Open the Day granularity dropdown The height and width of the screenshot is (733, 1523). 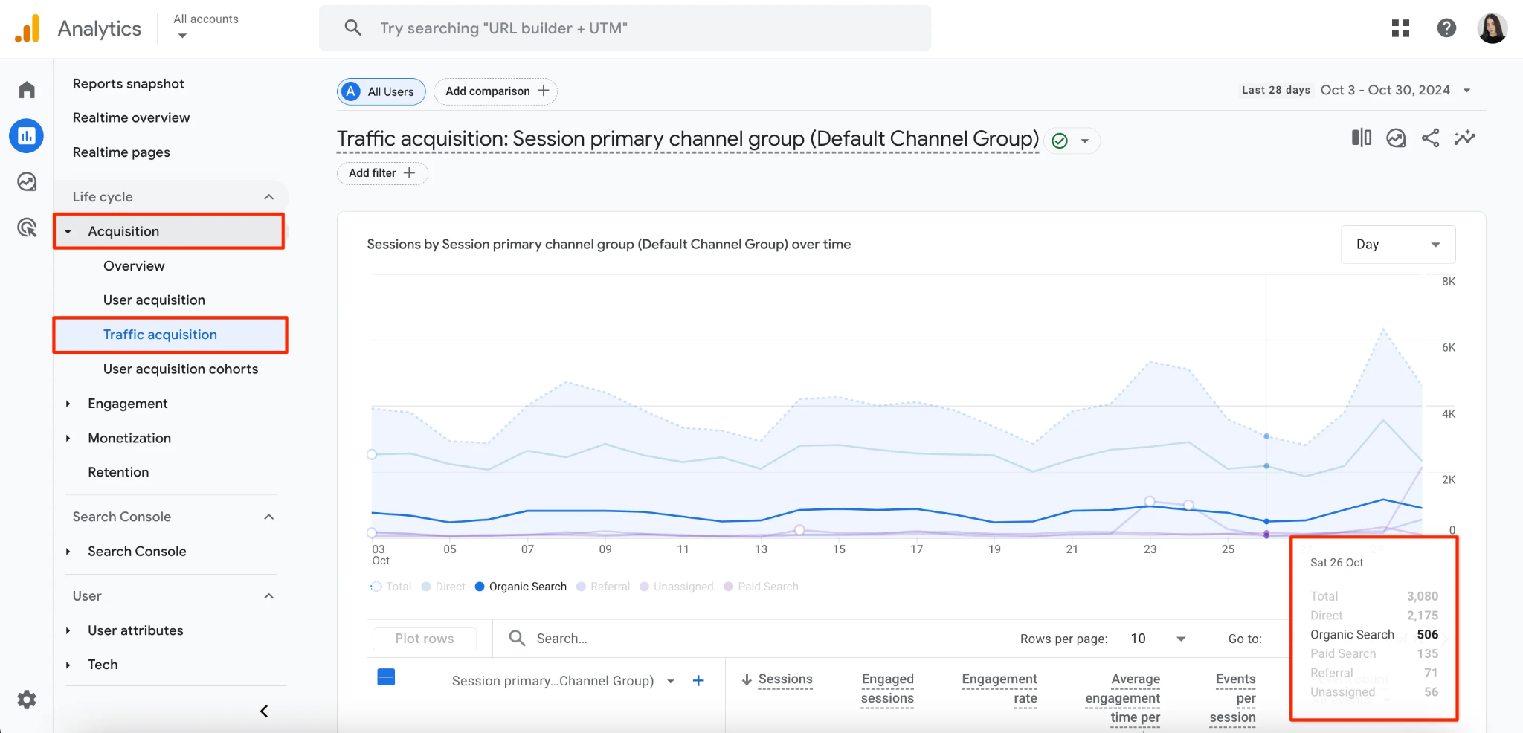(x=1397, y=244)
